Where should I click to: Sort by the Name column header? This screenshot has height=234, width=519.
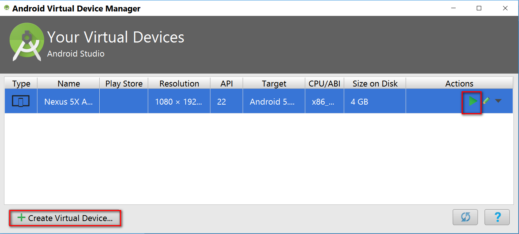69,84
